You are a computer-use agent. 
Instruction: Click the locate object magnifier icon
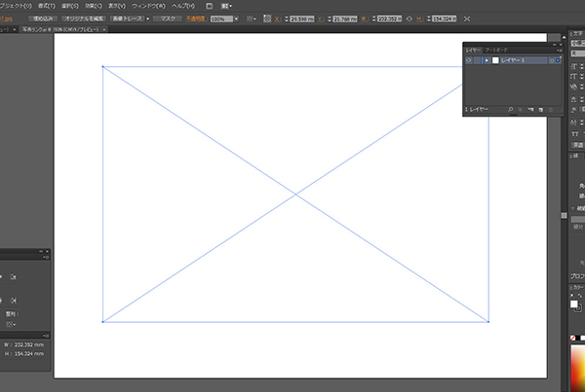click(x=510, y=110)
